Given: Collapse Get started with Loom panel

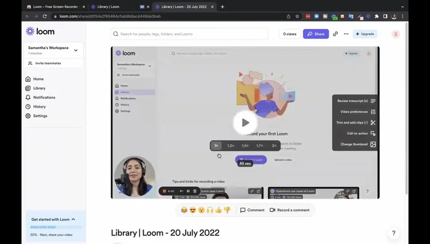Looking at the screenshot, I should pyautogui.click(x=73, y=219).
